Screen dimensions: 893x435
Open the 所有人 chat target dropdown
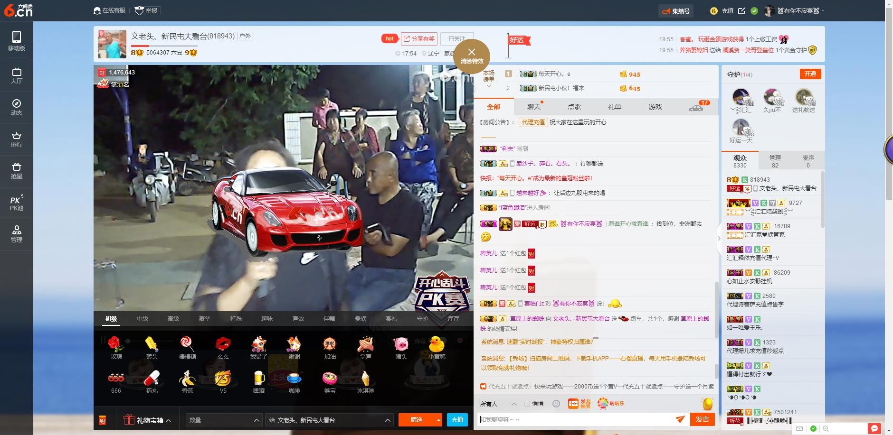(x=498, y=404)
